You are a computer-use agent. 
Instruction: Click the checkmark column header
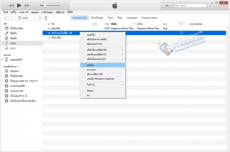49,24
